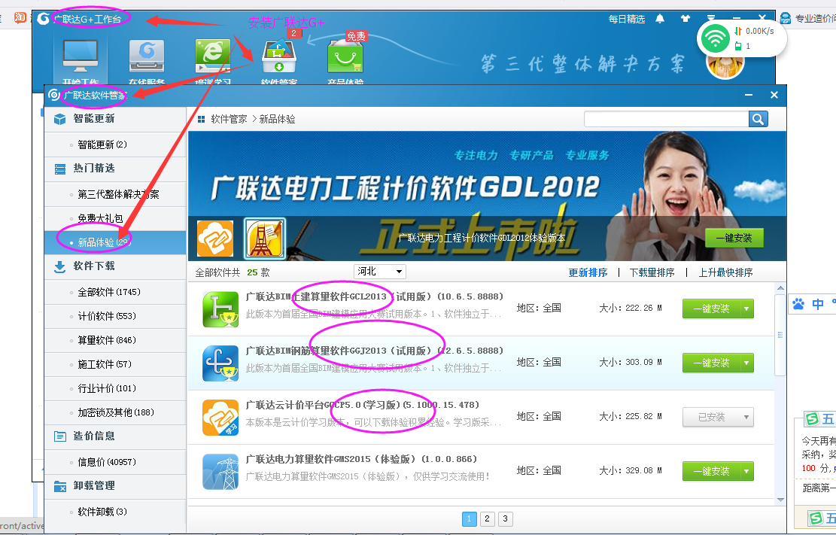Click the 热门精选 section list icon

59,169
